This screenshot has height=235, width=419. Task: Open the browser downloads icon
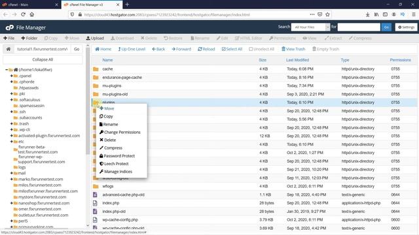368,14
